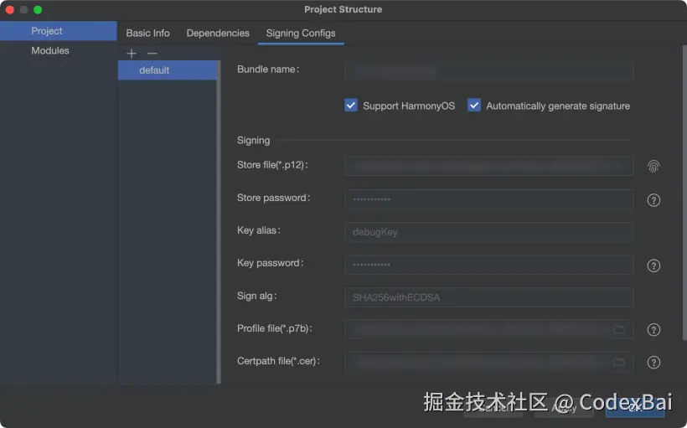Select the default signing config entry
The height and width of the screenshot is (428, 687).
point(168,70)
